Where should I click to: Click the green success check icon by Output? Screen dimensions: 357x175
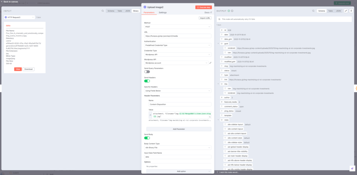pos(229,11)
